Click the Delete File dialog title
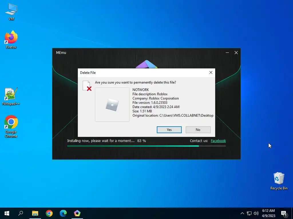 (x=88, y=73)
